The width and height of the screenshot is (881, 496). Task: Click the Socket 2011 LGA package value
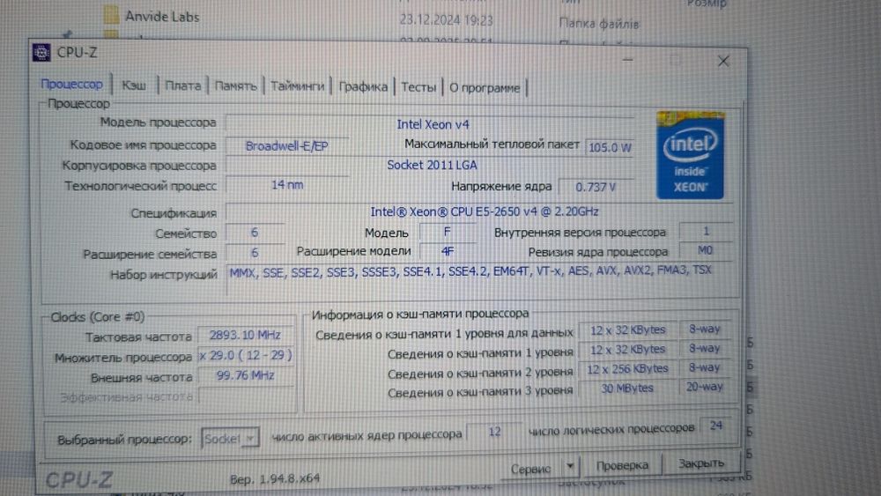(x=431, y=165)
